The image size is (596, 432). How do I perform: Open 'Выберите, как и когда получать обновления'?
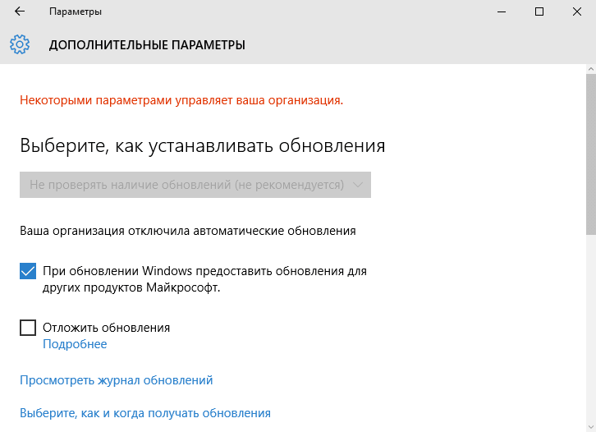click(145, 413)
